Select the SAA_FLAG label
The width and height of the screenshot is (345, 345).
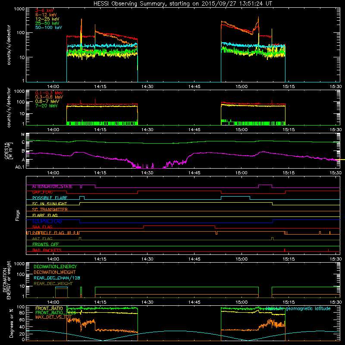pos(42,227)
